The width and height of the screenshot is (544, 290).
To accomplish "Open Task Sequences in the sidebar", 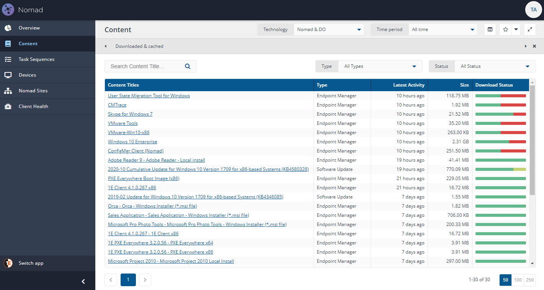I will 47,59.
